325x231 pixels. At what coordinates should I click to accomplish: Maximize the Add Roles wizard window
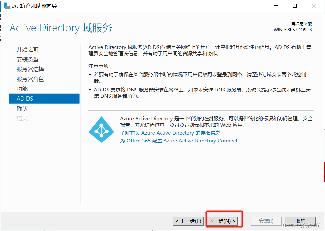click(x=295, y=6)
